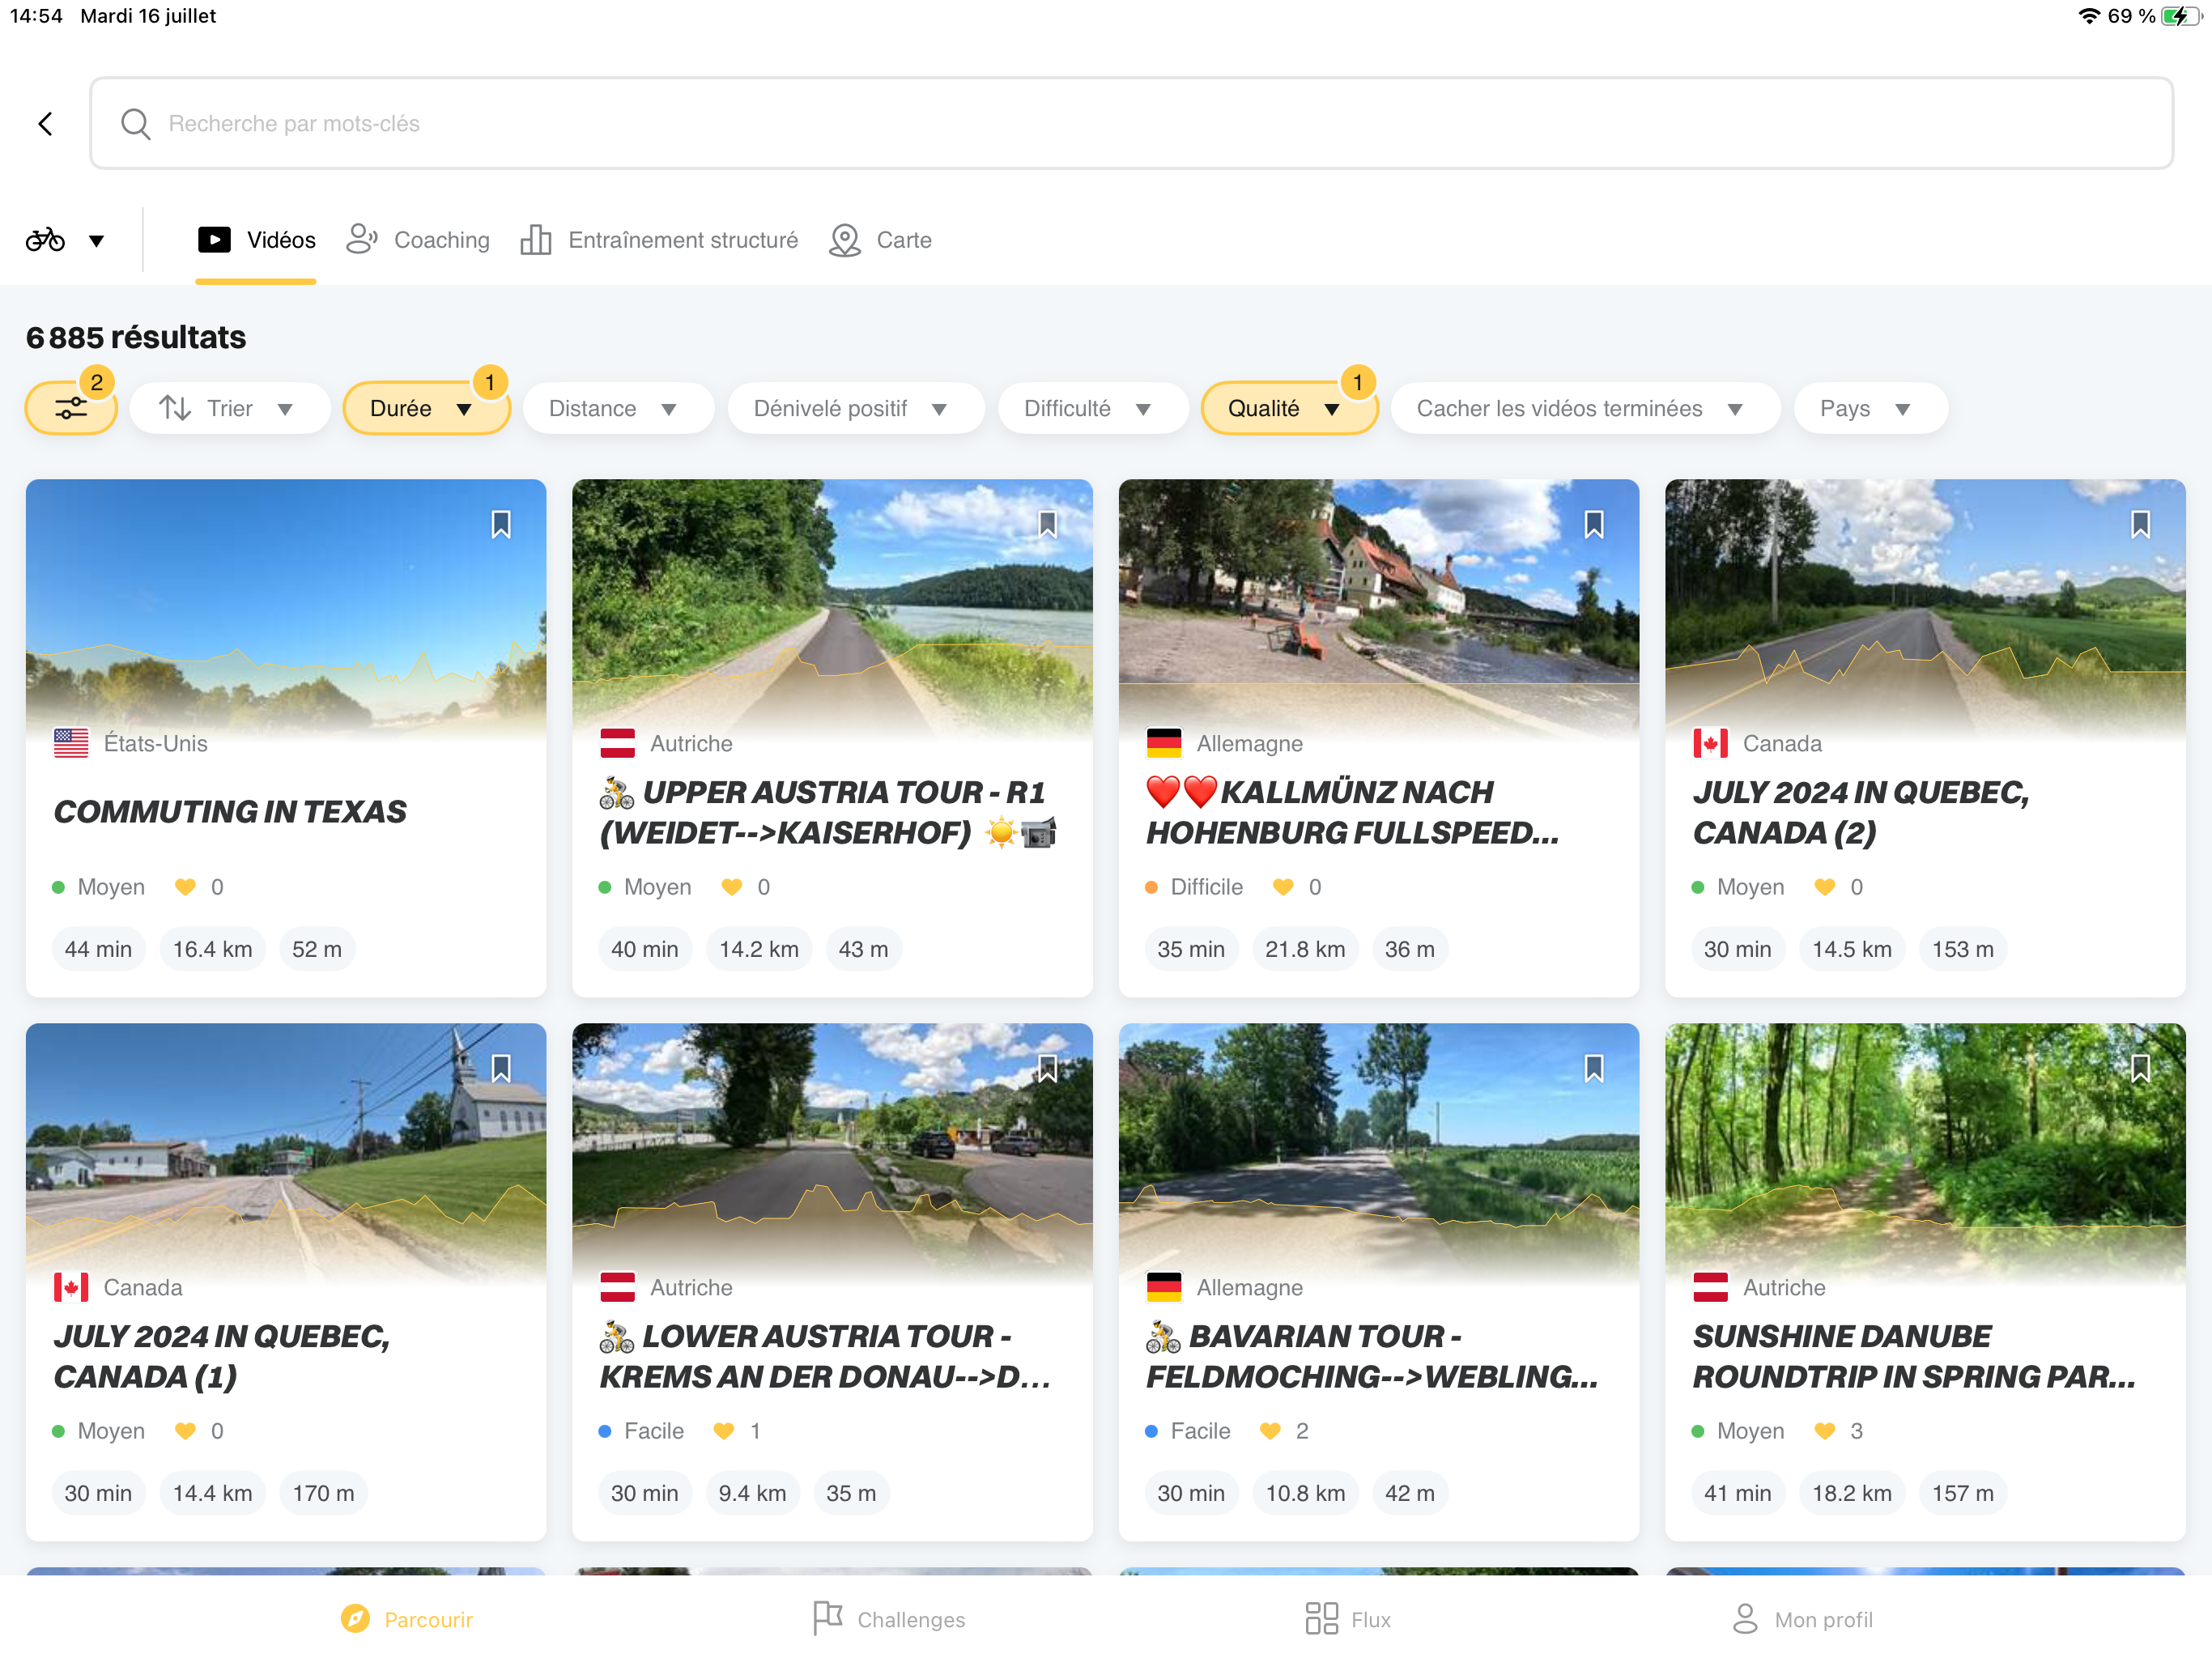Viewport: 2212px width, 1658px height.
Task: Bookmark July 2024 in Quebec (1) video
Action: click(x=501, y=1069)
